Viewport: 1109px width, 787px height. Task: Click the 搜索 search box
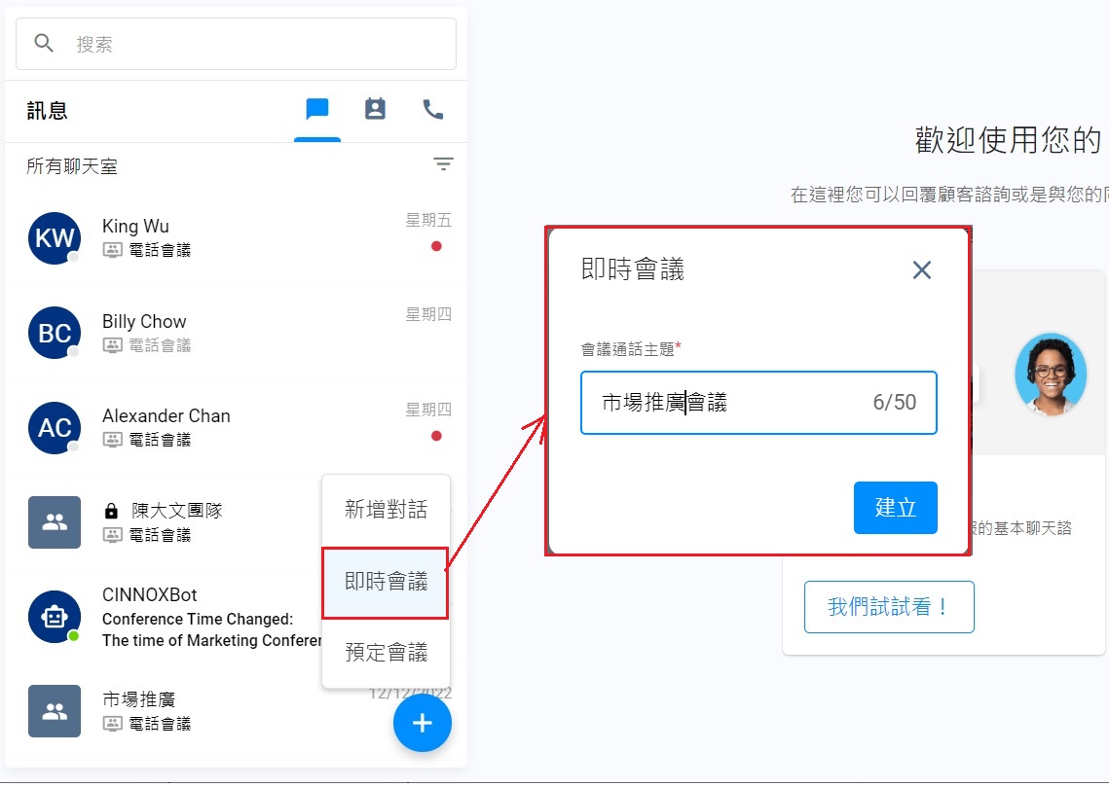click(x=237, y=44)
